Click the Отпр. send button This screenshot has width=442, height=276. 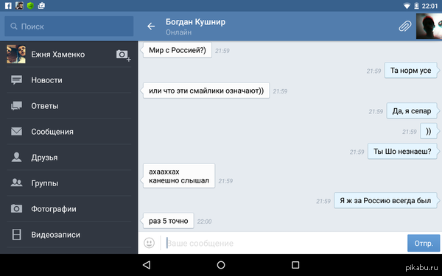424,243
